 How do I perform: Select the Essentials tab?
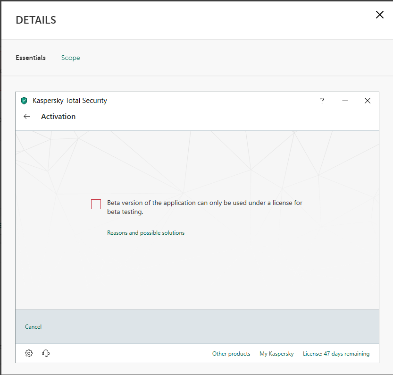point(31,58)
